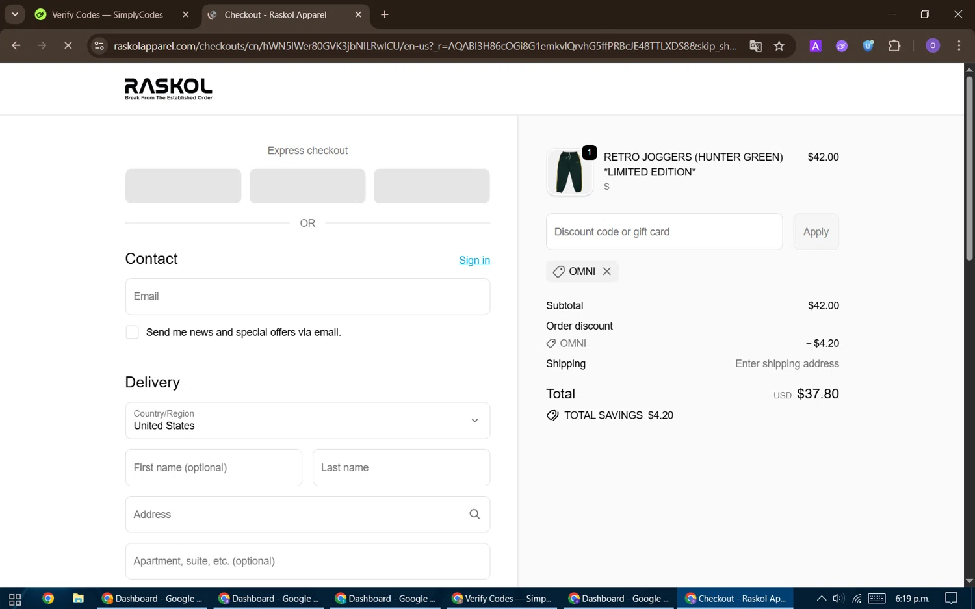Tick the news and special offers checkbox
The image size is (975, 609).
pos(132,332)
